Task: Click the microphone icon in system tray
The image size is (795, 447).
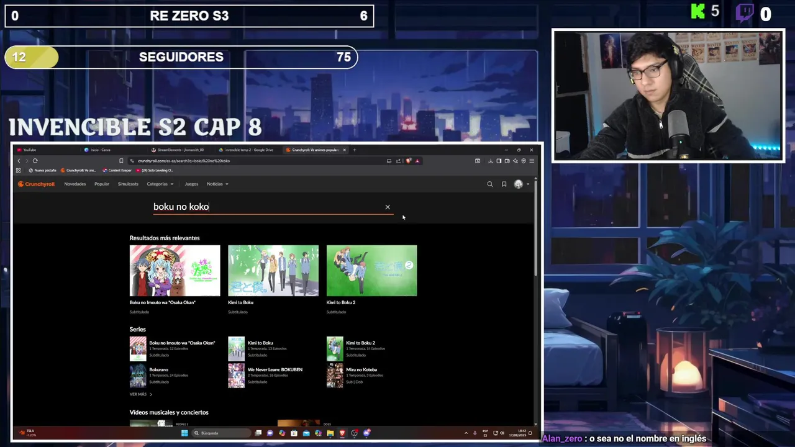Action: 475,433
